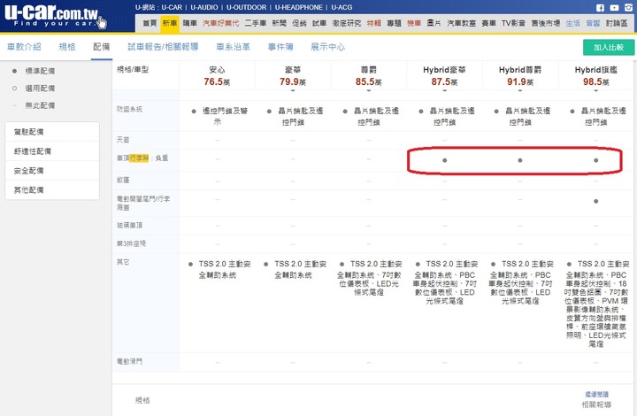Open 購車 in the main navigation
The image size is (637, 416).
click(189, 23)
